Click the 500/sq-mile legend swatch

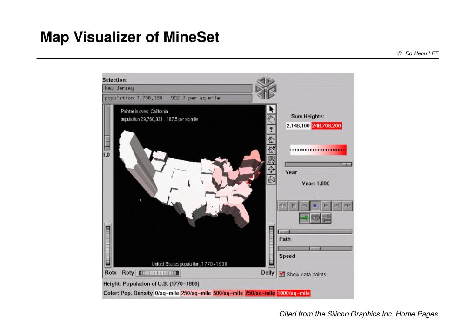point(228,293)
